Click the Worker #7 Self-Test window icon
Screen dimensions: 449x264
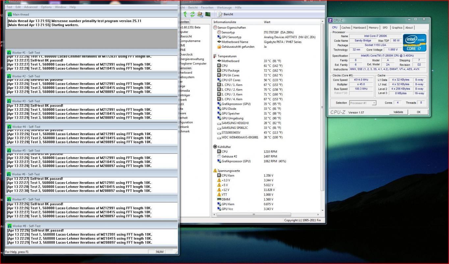coord(9,199)
